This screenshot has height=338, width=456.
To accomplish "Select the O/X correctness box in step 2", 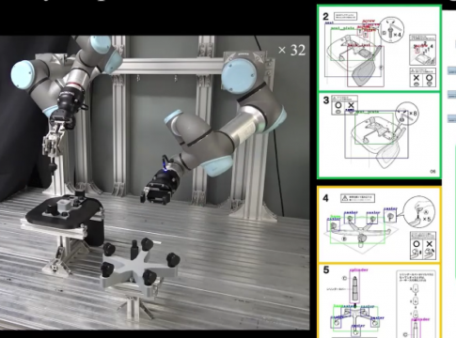I will pyautogui.click(x=423, y=78).
